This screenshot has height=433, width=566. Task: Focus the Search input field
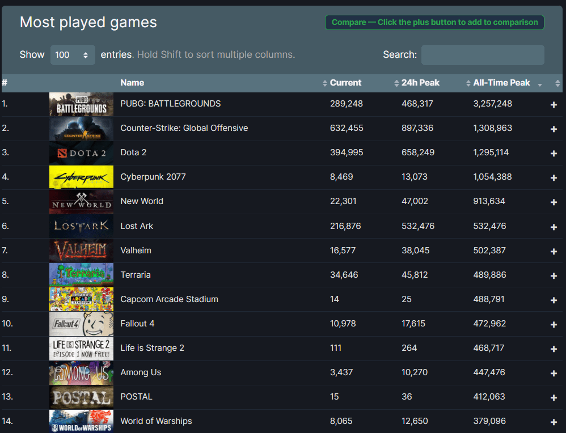[x=483, y=55]
